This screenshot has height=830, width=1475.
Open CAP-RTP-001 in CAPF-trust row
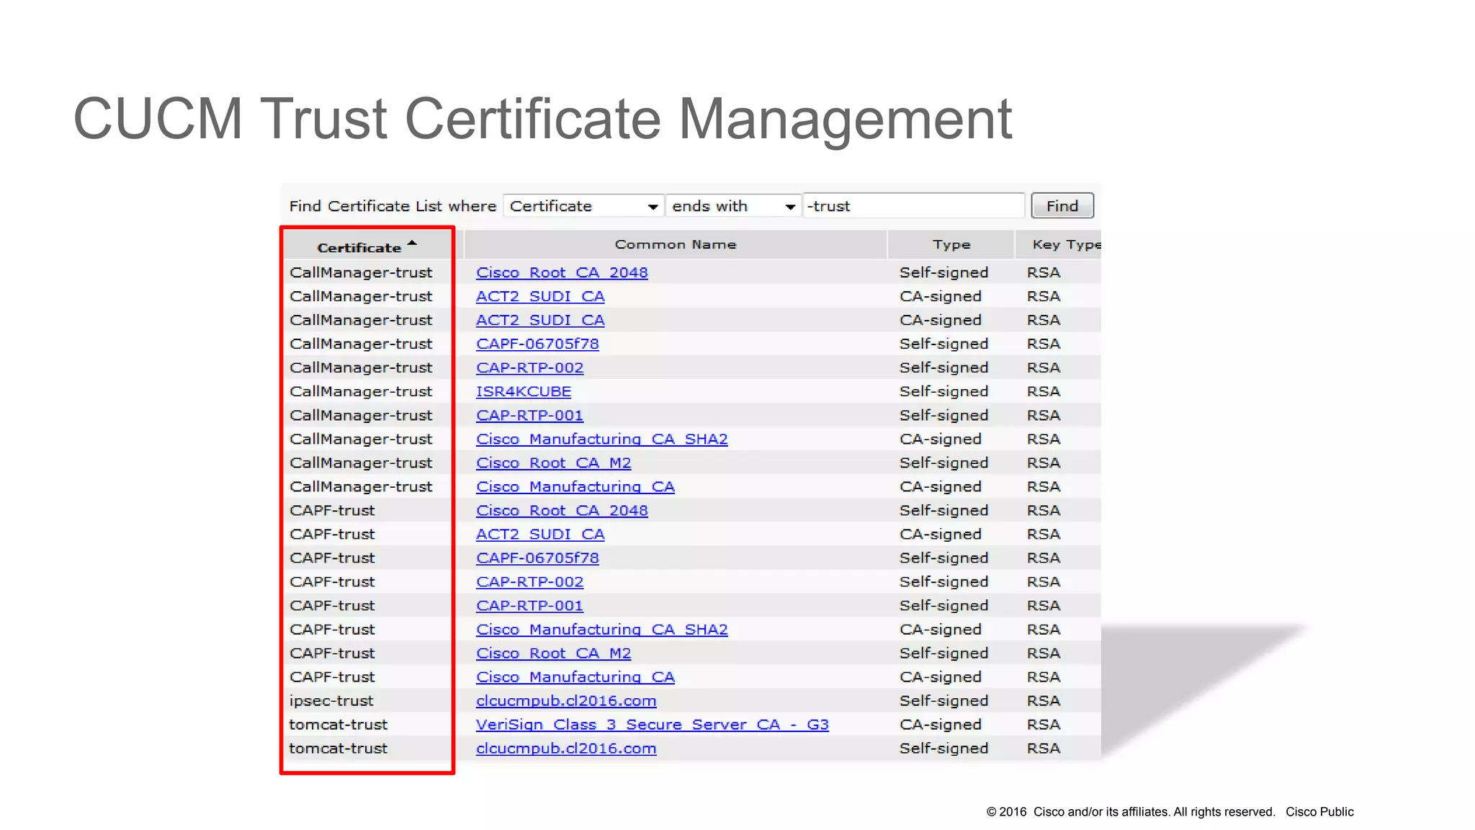(529, 605)
